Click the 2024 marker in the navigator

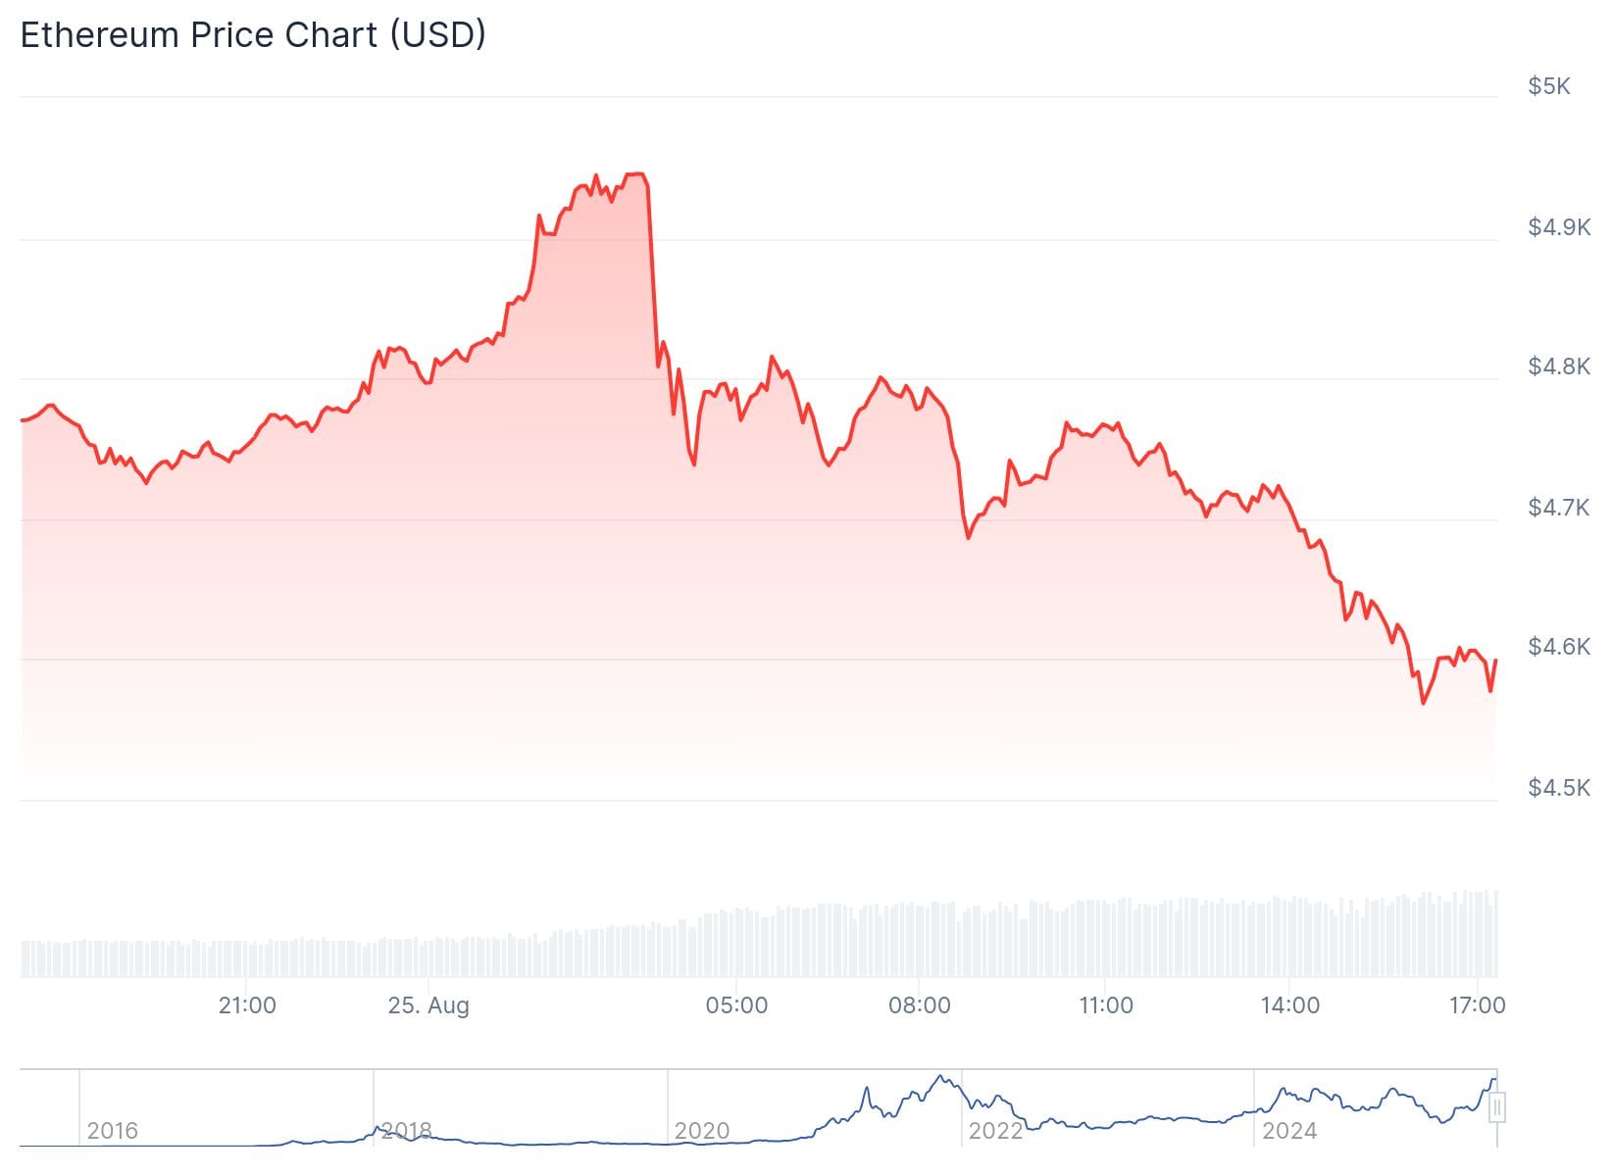1289,1131
